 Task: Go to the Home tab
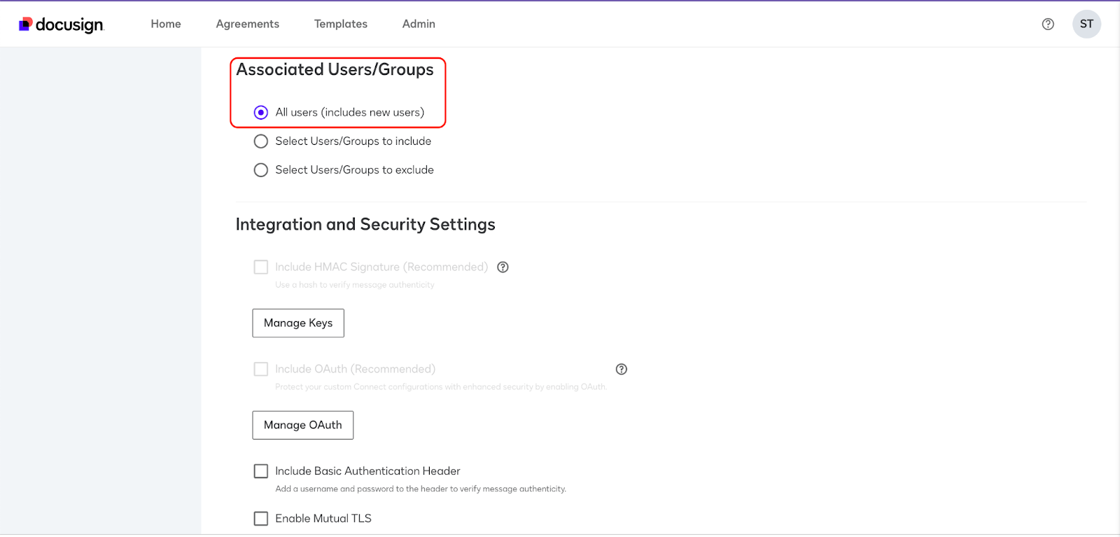click(x=166, y=25)
